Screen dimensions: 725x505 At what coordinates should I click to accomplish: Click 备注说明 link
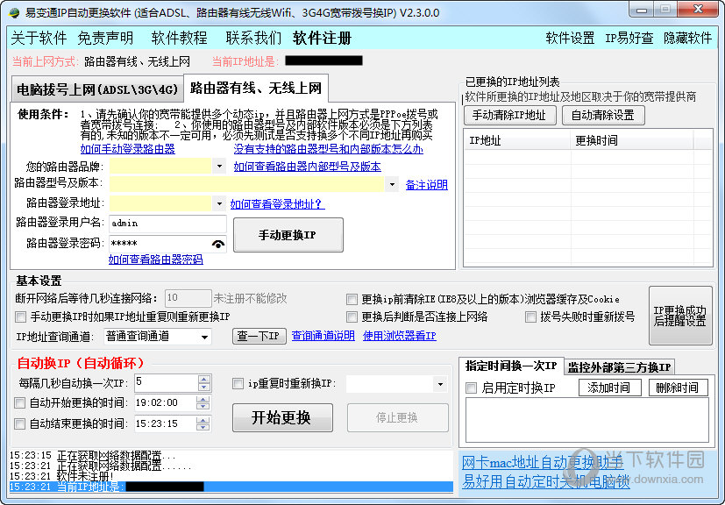click(x=426, y=184)
